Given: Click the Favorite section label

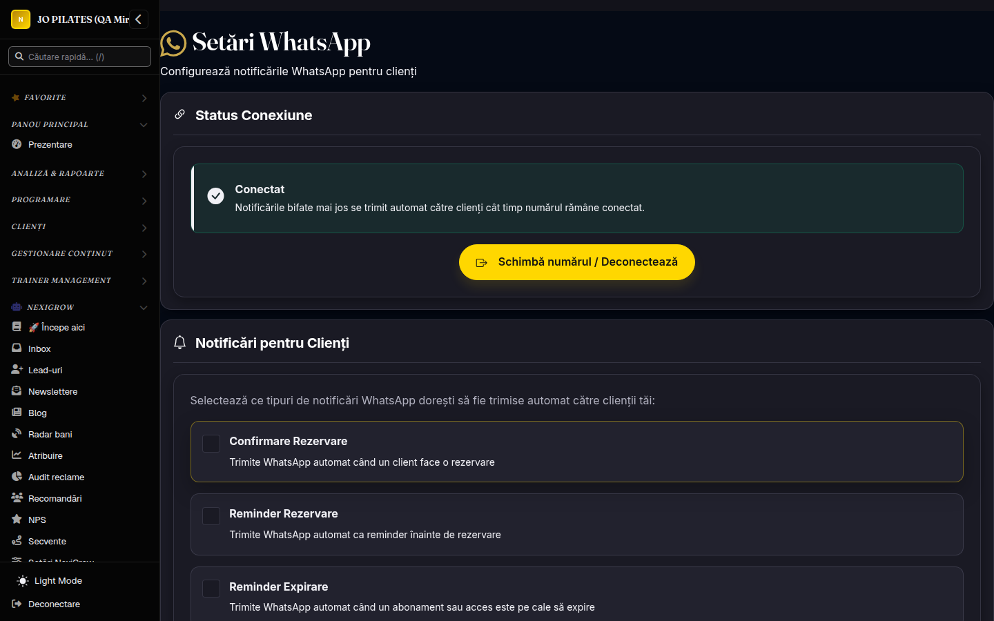Looking at the screenshot, I should click(46, 98).
